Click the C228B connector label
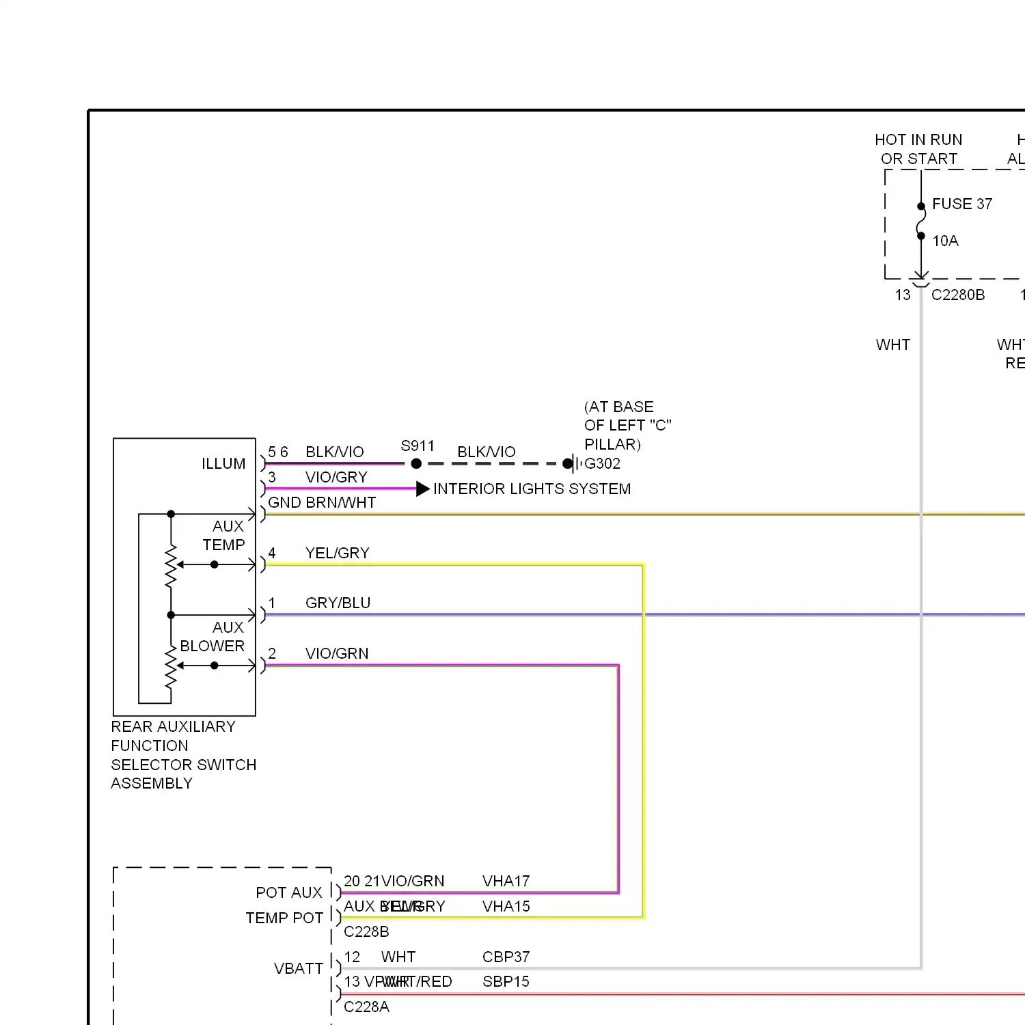This screenshot has height=1025, width=1025. coord(366,931)
